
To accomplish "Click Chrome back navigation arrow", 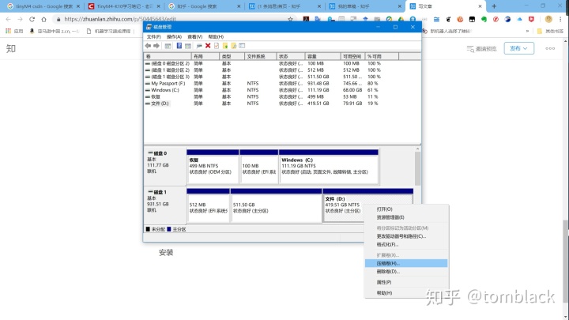I will (x=9, y=19).
